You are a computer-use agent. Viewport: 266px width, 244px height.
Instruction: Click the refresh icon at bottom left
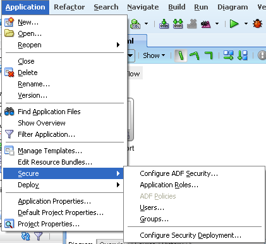26,236
